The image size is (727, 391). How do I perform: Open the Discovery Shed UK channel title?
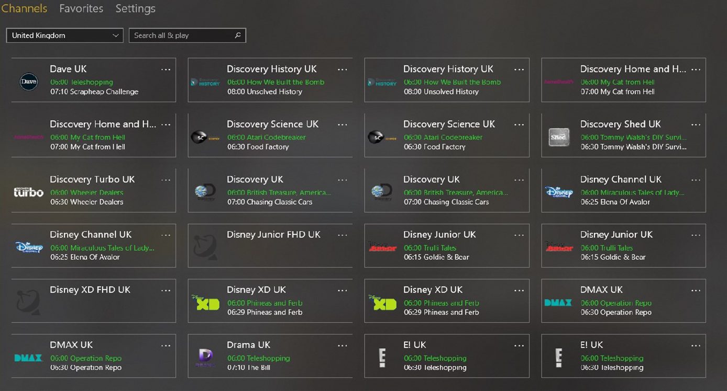click(x=621, y=124)
